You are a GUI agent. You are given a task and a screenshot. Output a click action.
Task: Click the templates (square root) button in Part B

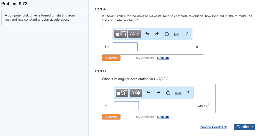click(122, 93)
